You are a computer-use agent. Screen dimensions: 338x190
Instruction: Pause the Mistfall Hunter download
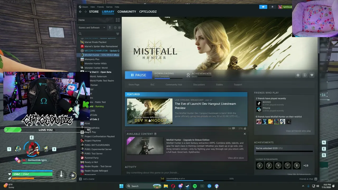138,75
